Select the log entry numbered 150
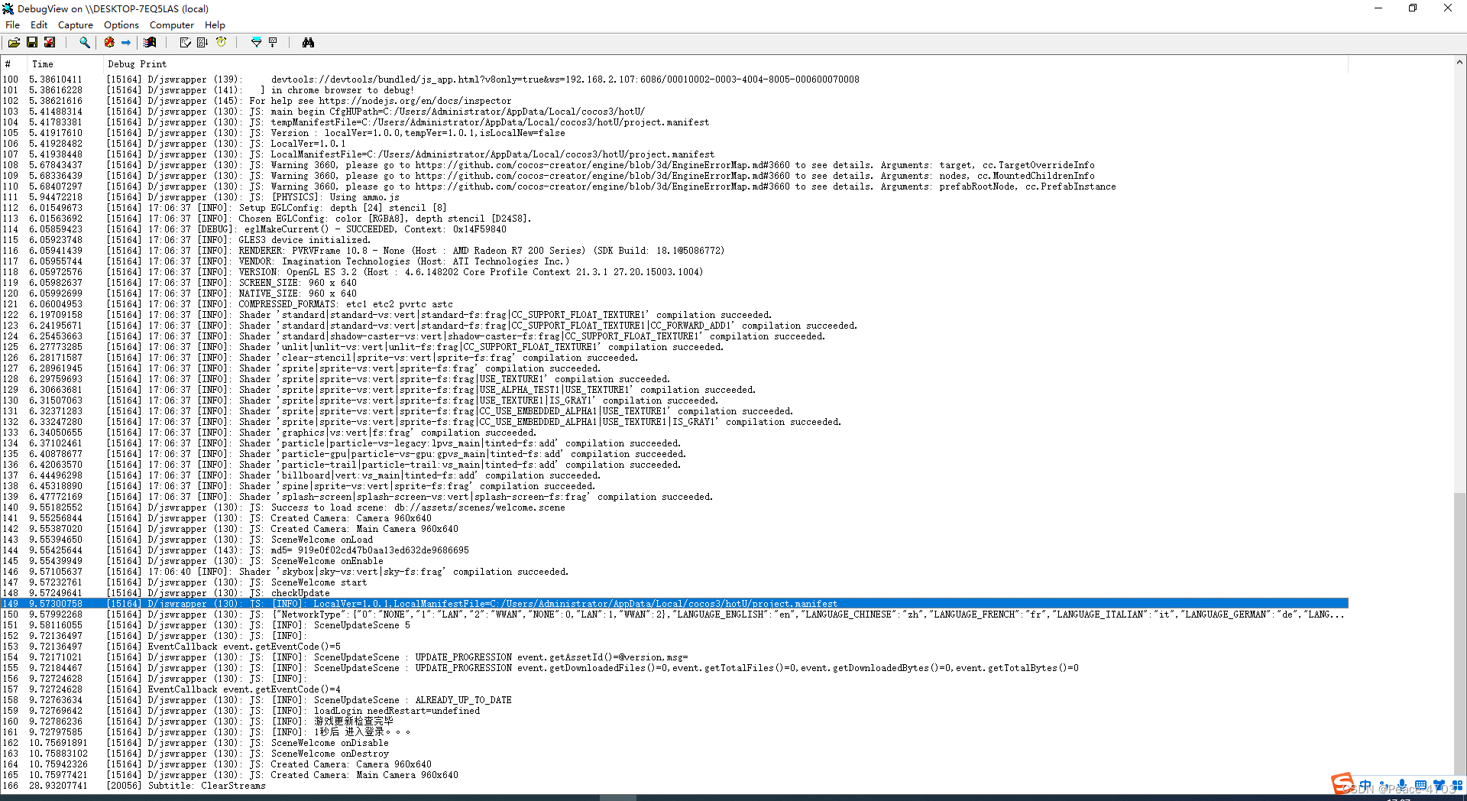 [306, 614]
